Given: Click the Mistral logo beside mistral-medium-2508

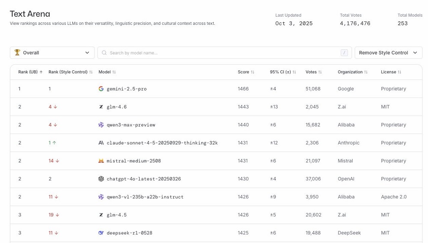Looking at the screenshot, I should (101, 161).
